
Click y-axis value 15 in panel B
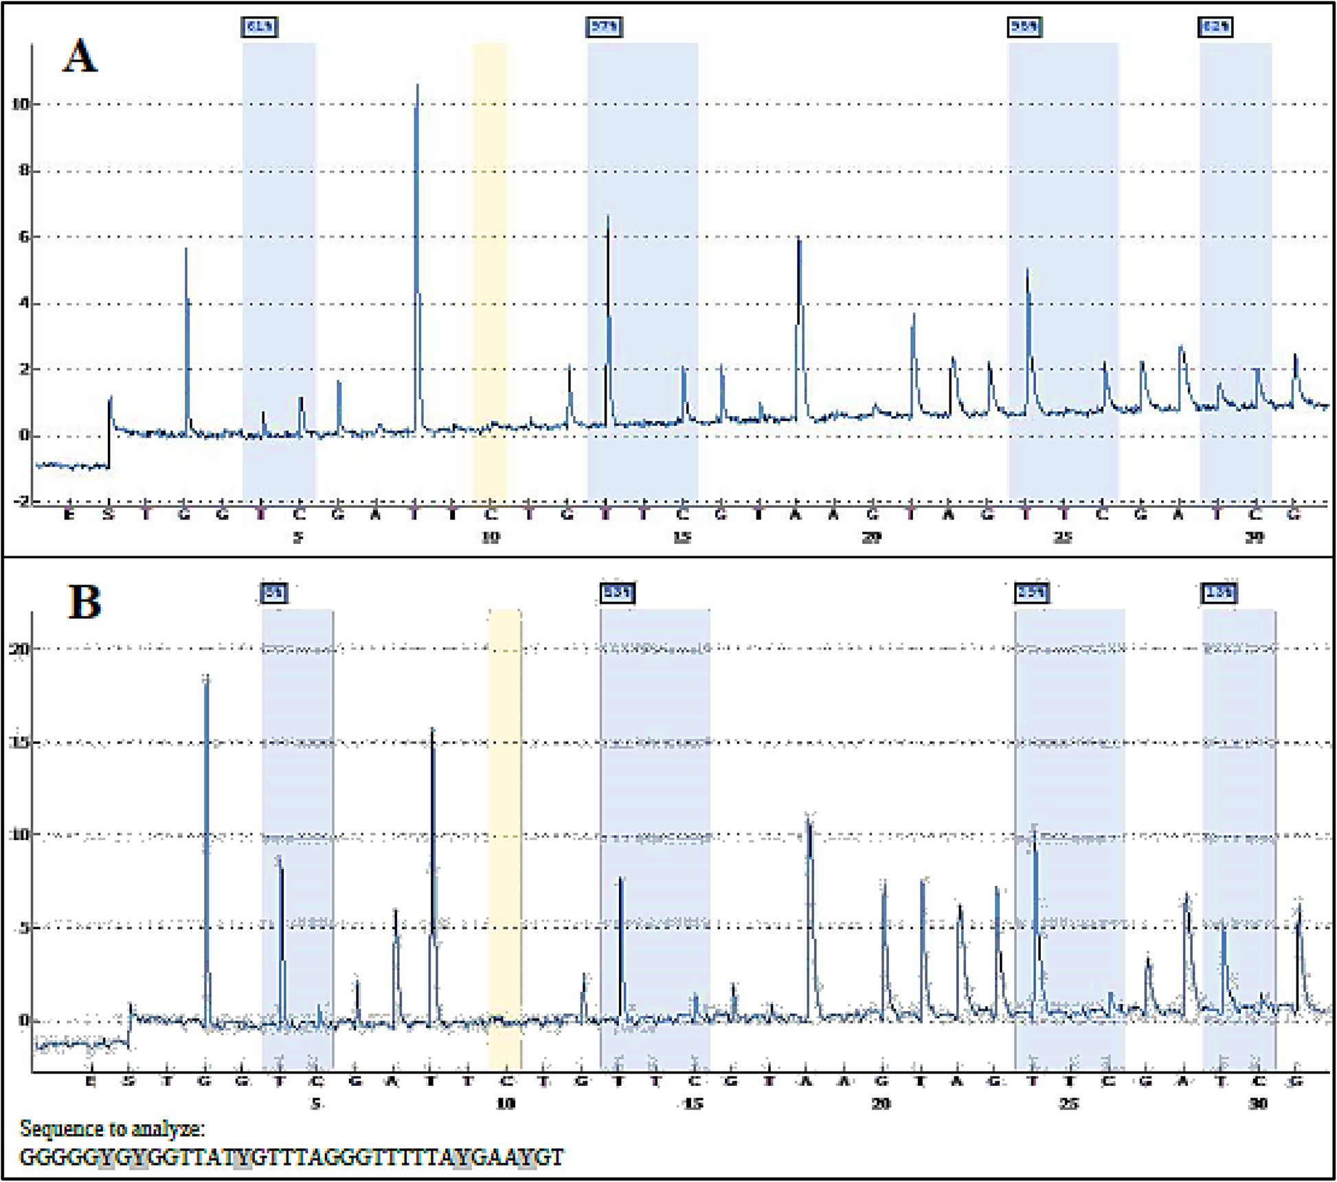point(19,742)
